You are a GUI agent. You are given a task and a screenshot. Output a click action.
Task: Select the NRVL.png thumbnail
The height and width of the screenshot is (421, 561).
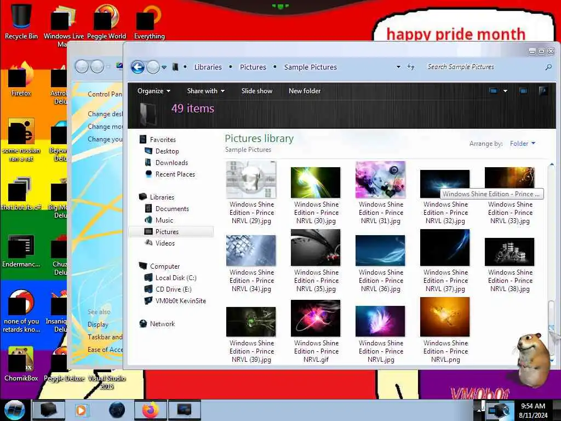pyautogui.click(x=445, y=317)
